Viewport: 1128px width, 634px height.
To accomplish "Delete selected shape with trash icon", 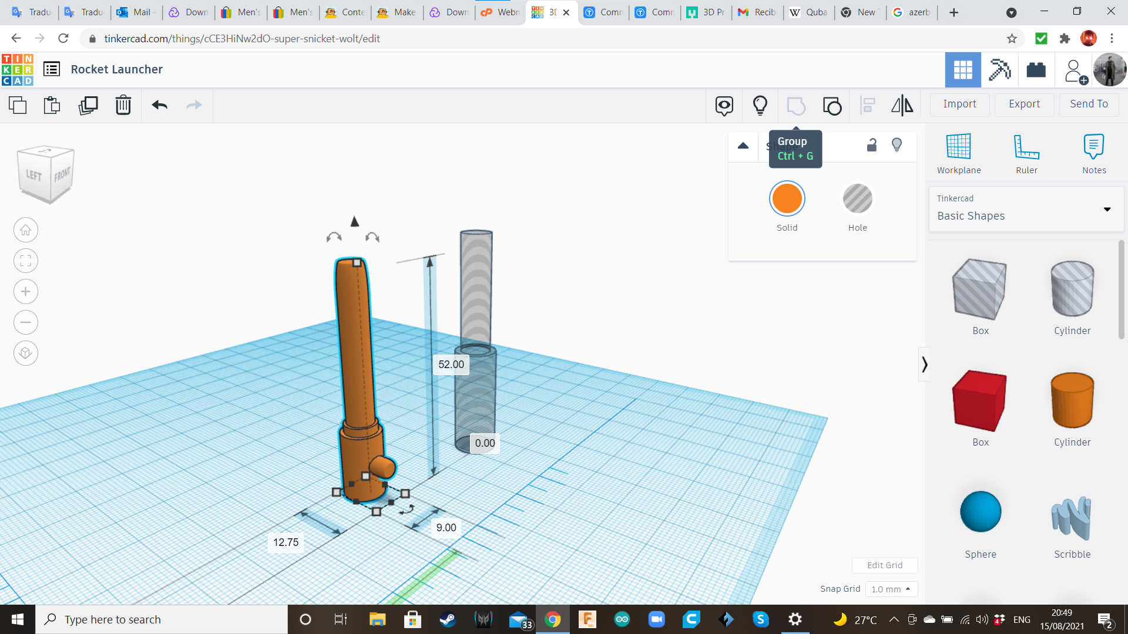I will pos(123,105).
